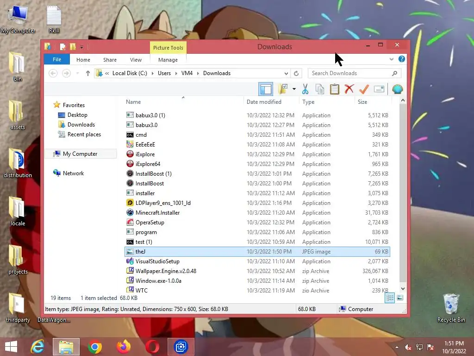Screen dimensions: 474x356
Task: Click the Cut scissors icon in toolbar
Action: coord(305,89)
